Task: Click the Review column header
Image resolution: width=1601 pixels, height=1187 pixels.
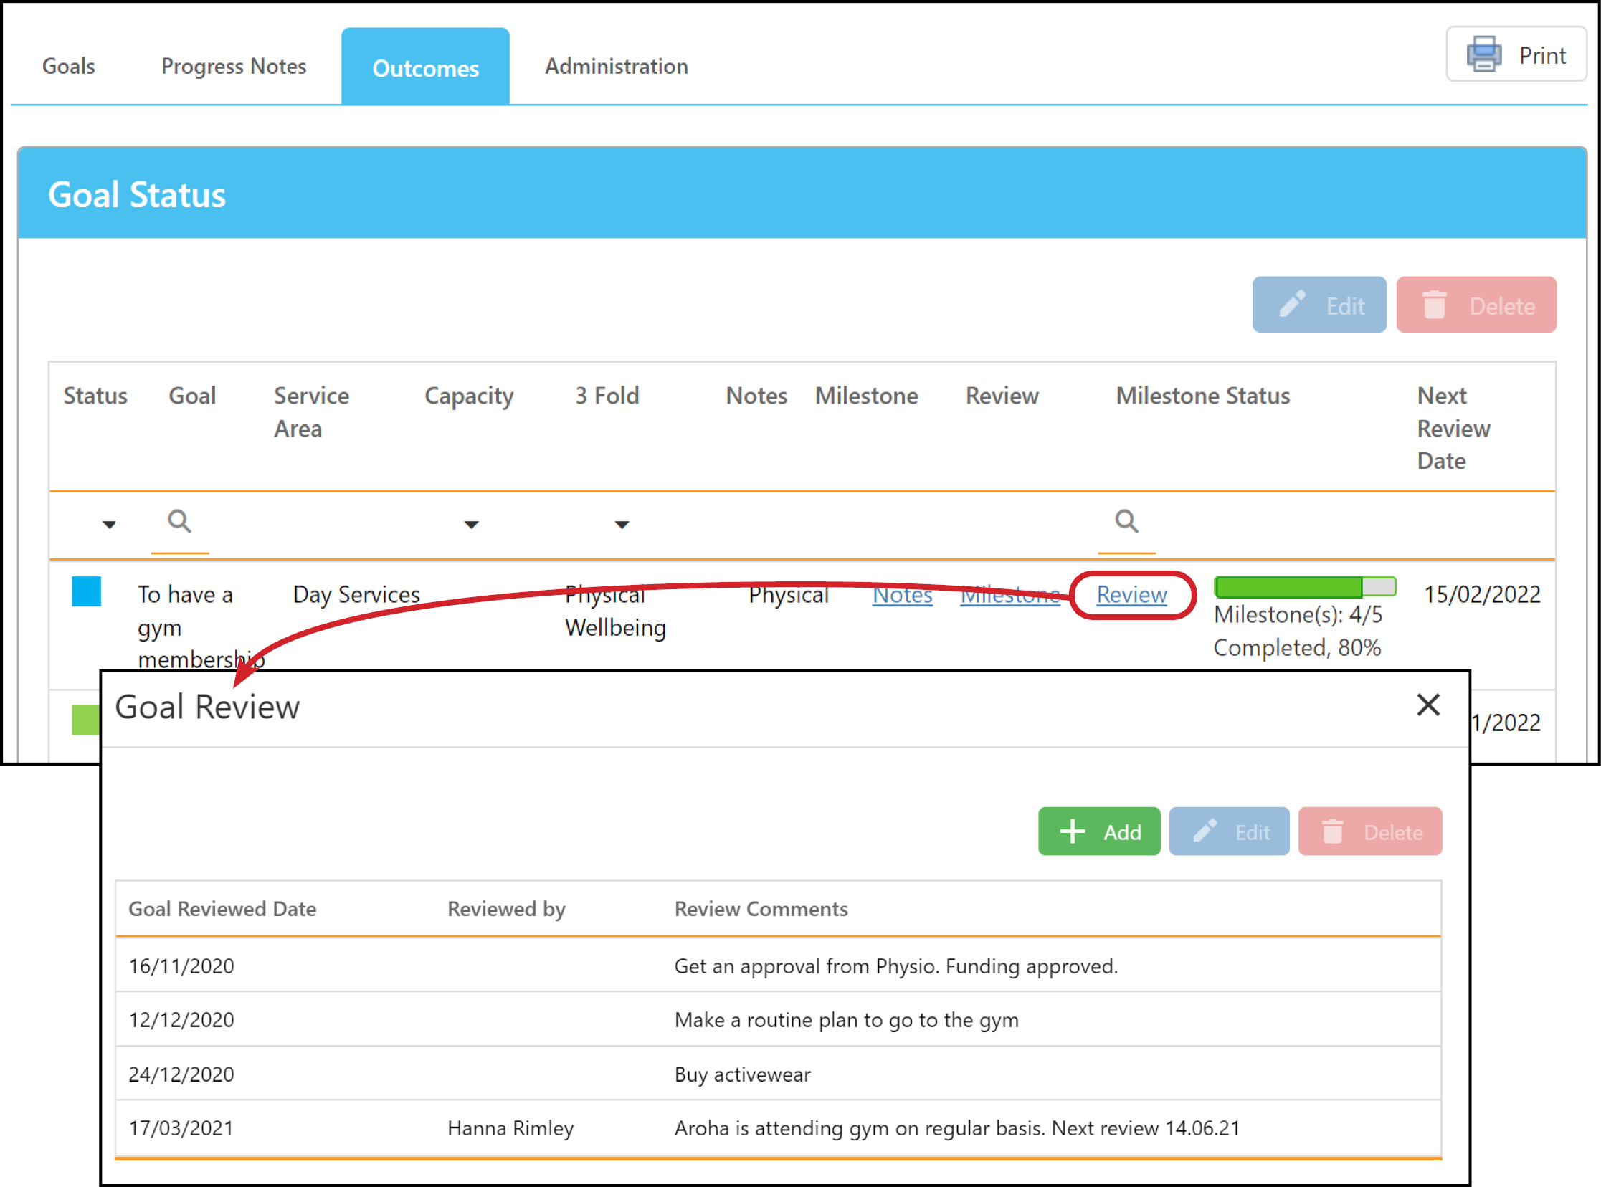Action: tap(1002, 395)
